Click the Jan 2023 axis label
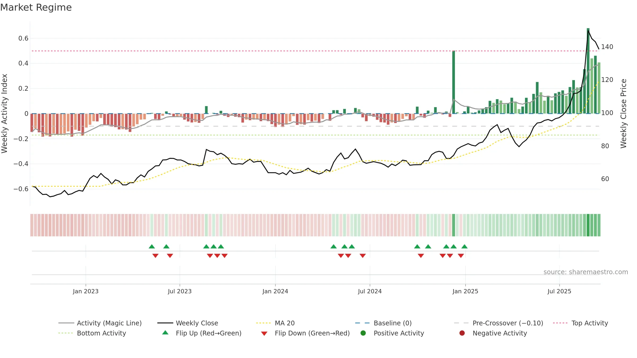Viewport: 637px width, 358px height. click(x=86, y=291)
